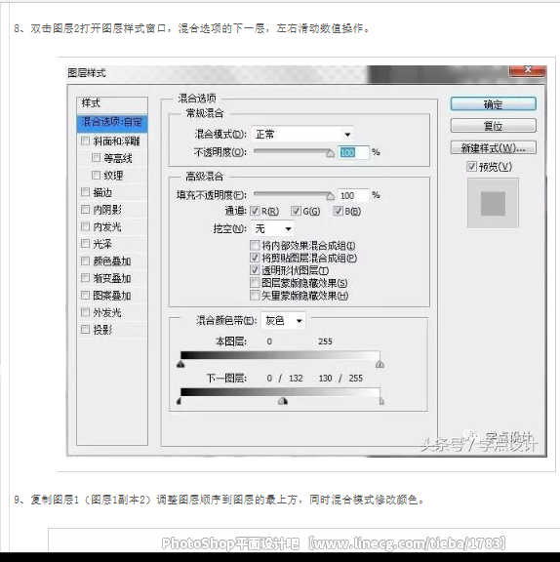560x562 pixels.
Task: Enable the 描边 style checkbox
Action: 85,192
